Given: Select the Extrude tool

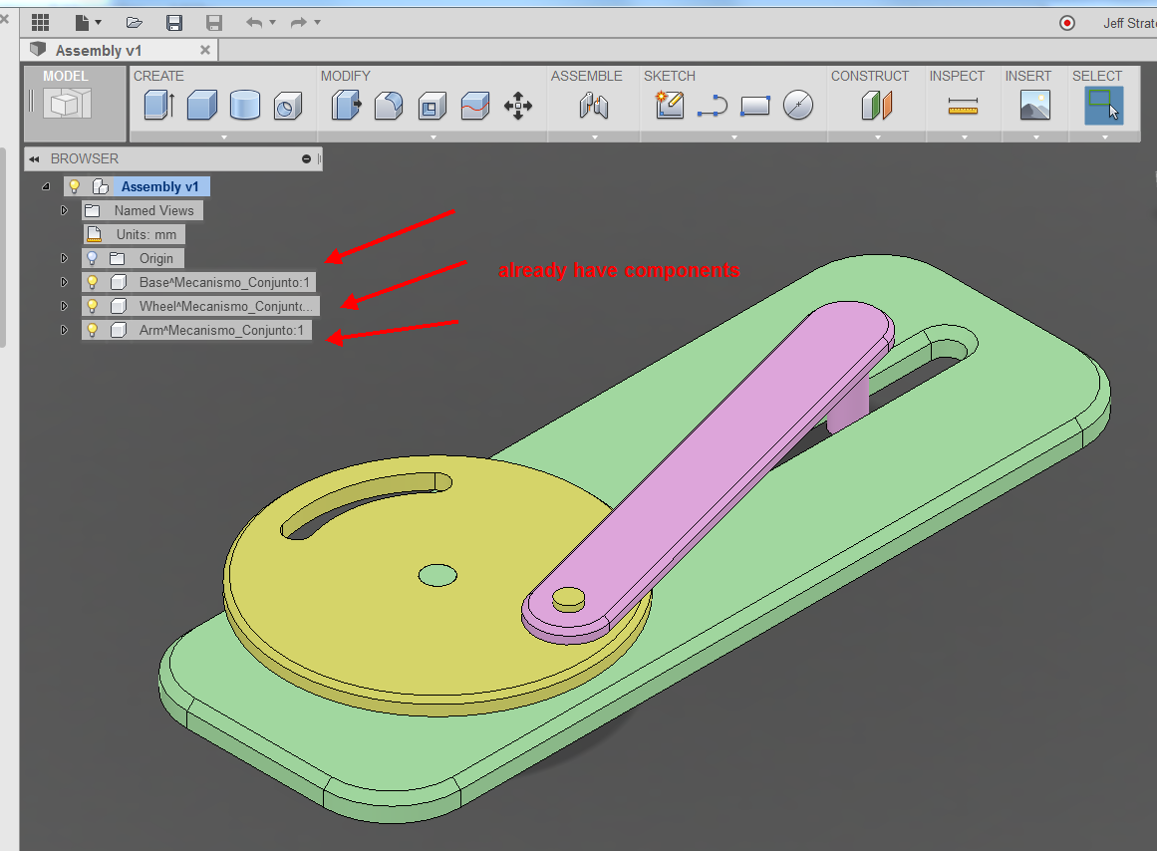Looking at the screenshot, I should (x=158, y=105).
